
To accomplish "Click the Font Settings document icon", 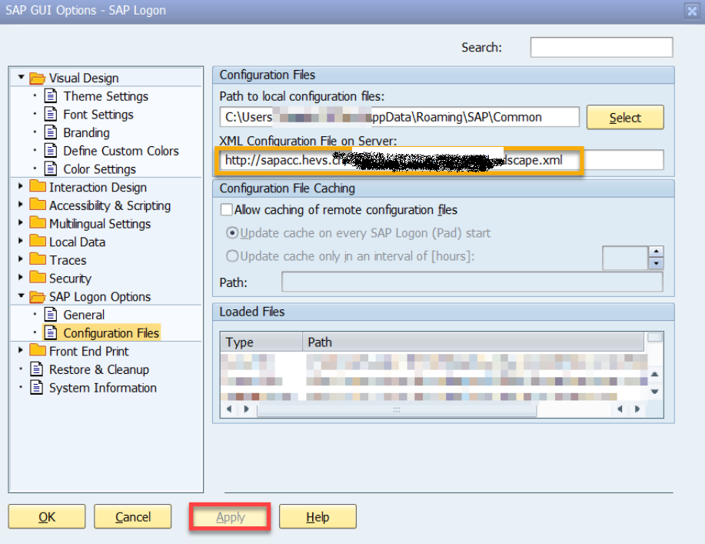I will [51, 115].
